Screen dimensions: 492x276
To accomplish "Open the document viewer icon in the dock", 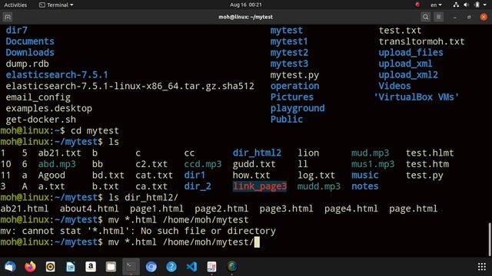I will (211, 267).
